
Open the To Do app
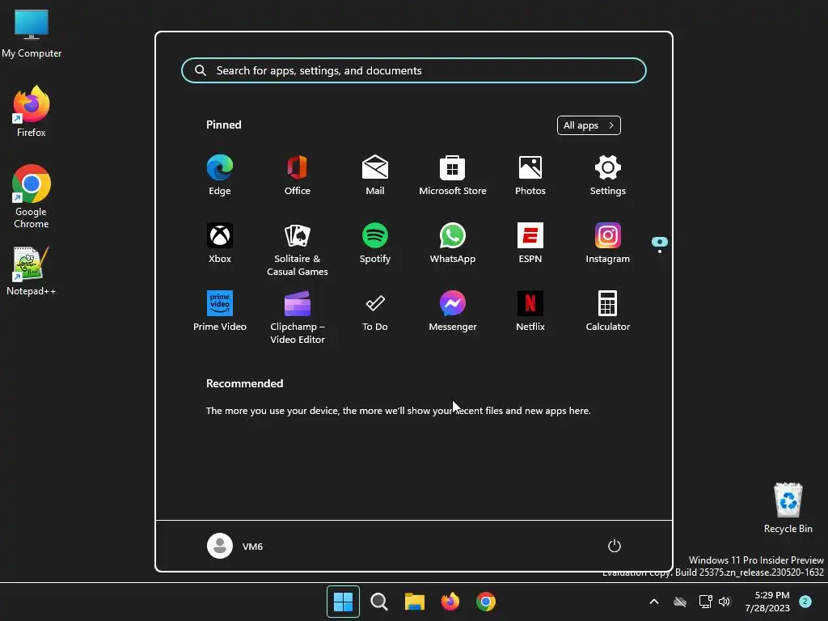point(375,311)
